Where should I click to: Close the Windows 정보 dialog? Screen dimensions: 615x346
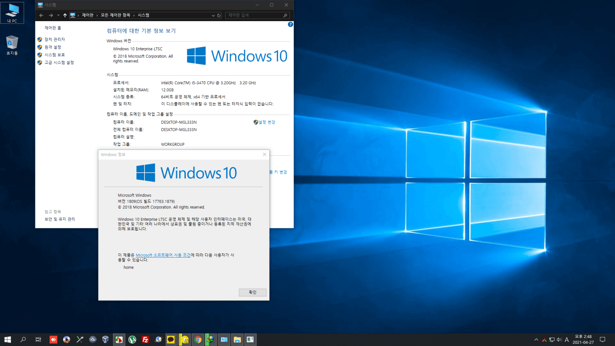point(264,154)
